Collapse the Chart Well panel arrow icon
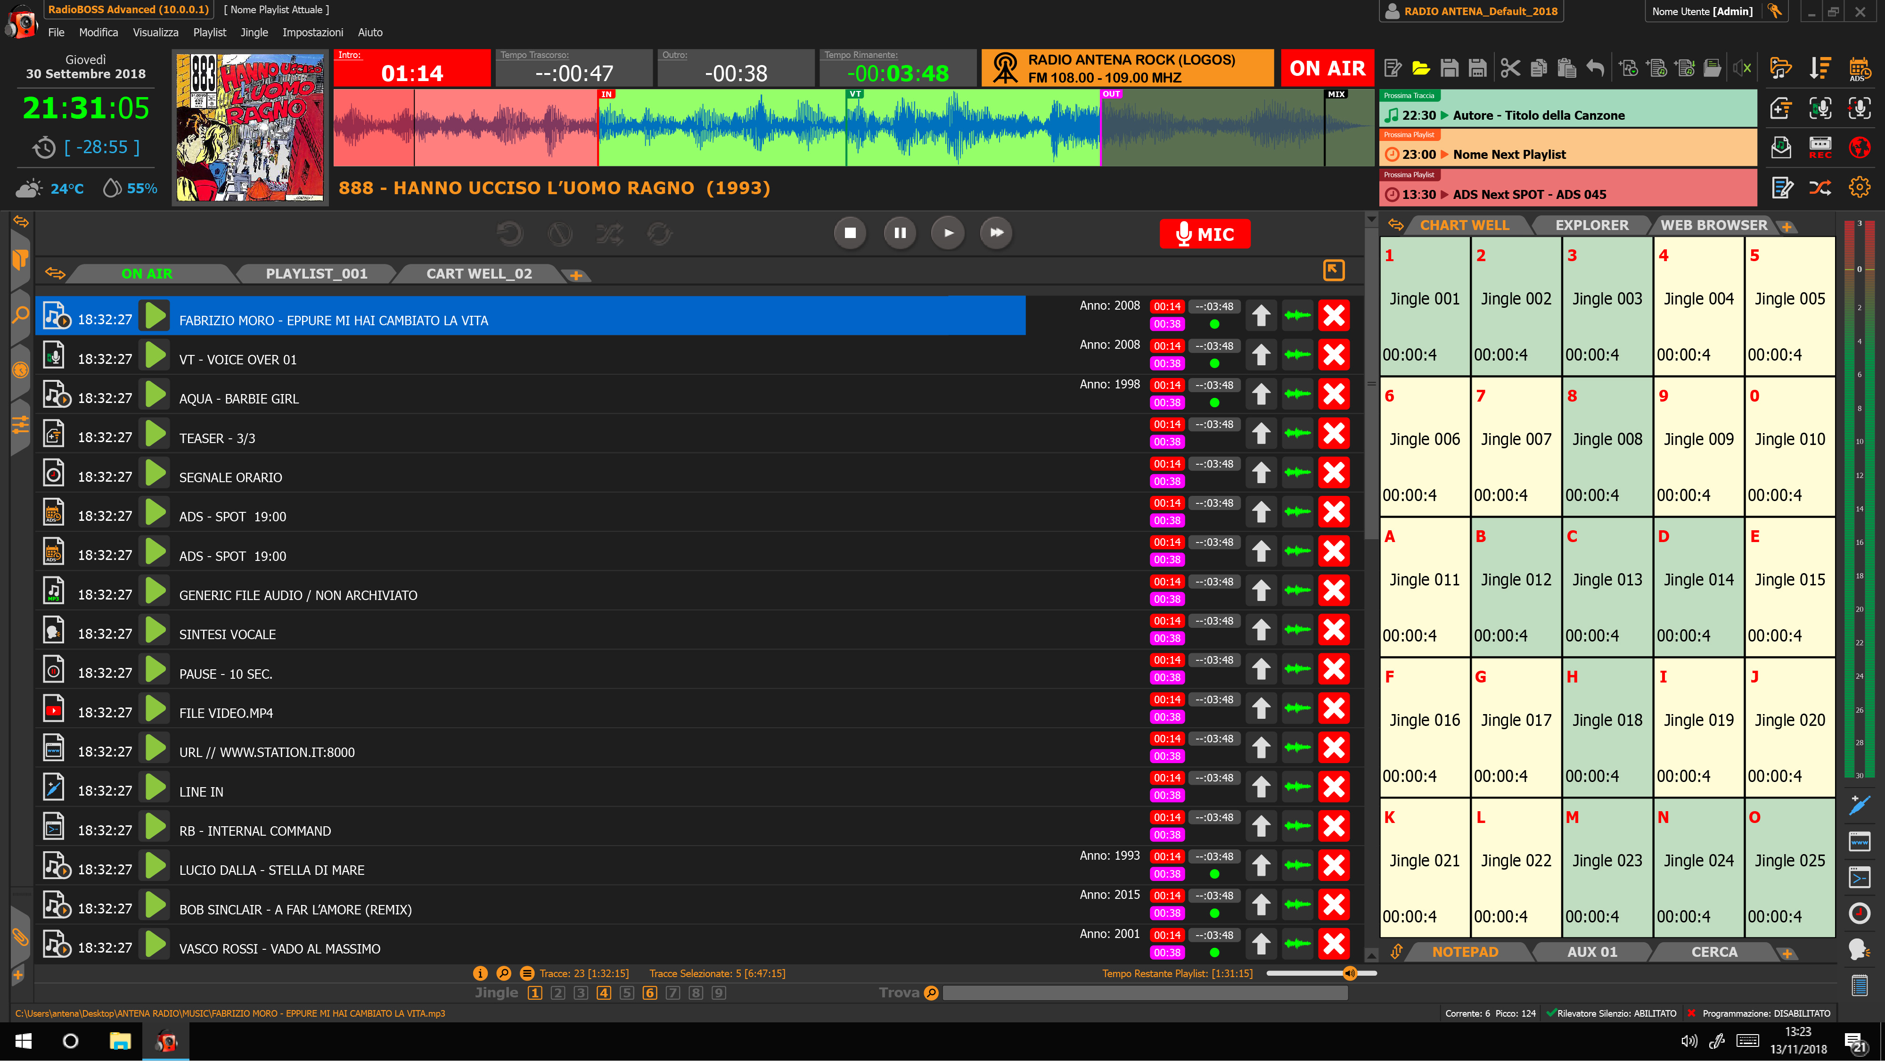Screen dimensions: 1885x1061 coord(1396,225)
